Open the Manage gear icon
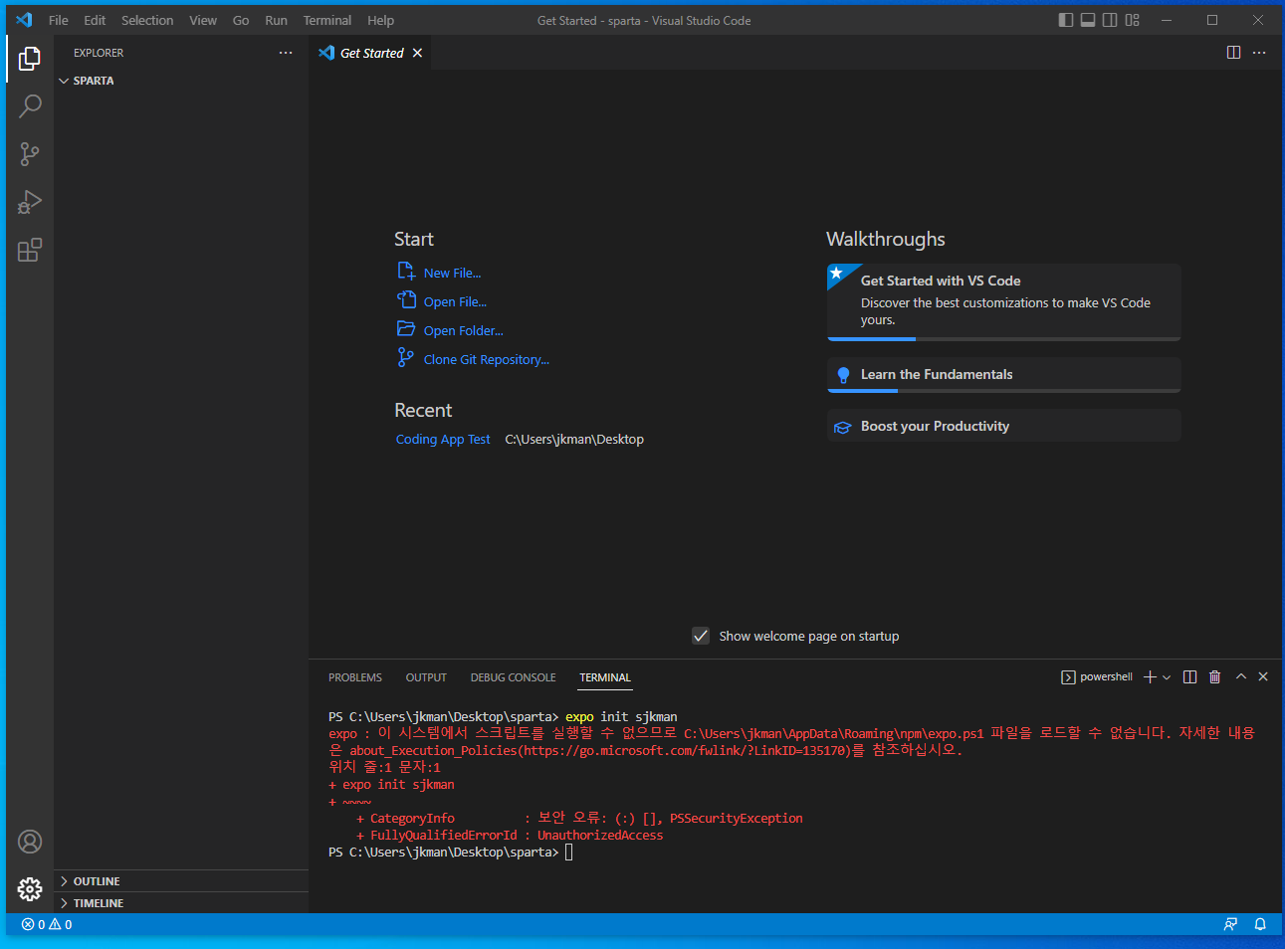This screenshot has width=1285, height=949. [30, 888]
